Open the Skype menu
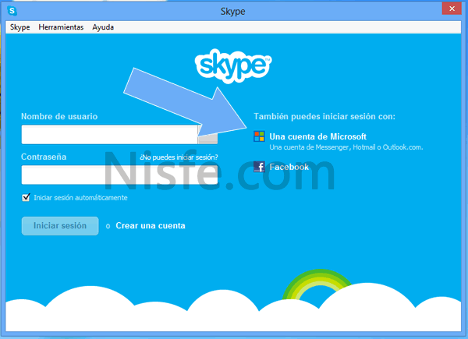Image resolution: width=468 pixels, height=339 pixels. pyautogui.click(x=20, y=27)
